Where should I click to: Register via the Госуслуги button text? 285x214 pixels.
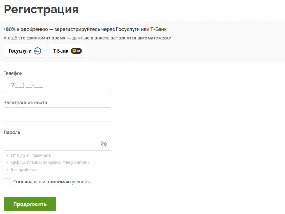pyautogui.click(x=20, y=51)
